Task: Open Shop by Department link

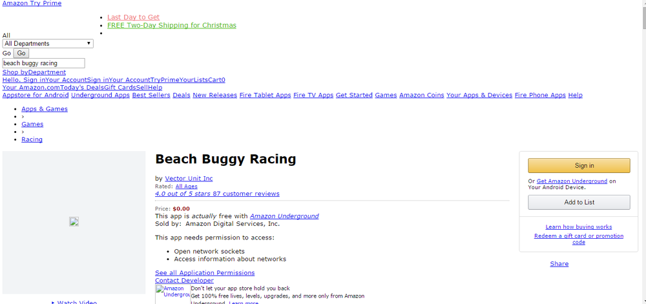Action: pyautogui.click(x=34, y=72)
